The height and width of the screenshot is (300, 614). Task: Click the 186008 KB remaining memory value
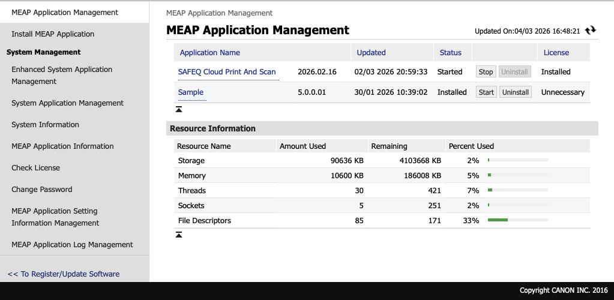pos(423,175)
